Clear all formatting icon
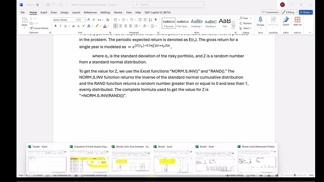The width and height of the screenshot is (324, 182). [108, 20]
